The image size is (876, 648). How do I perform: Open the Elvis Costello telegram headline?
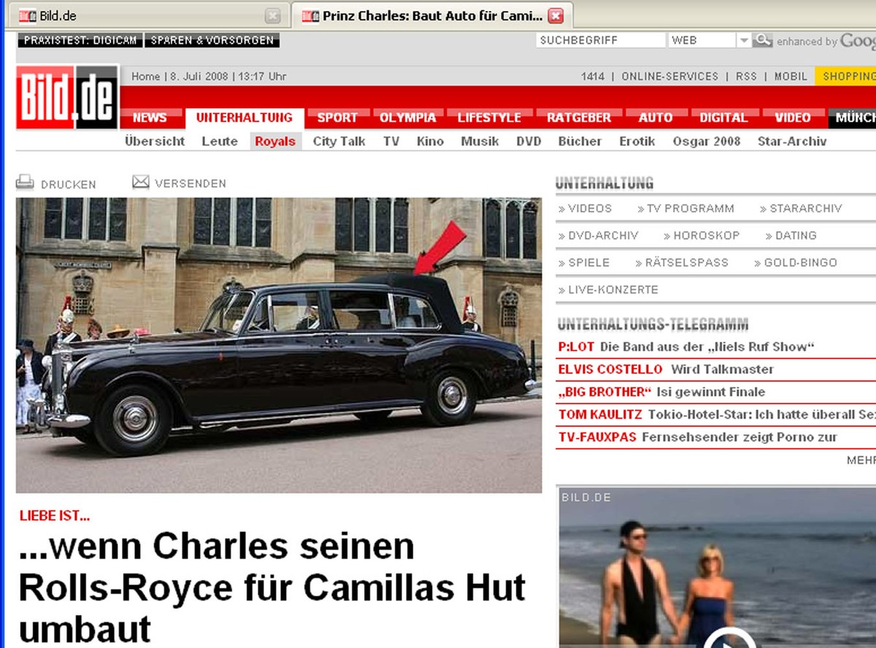point(666,369)
